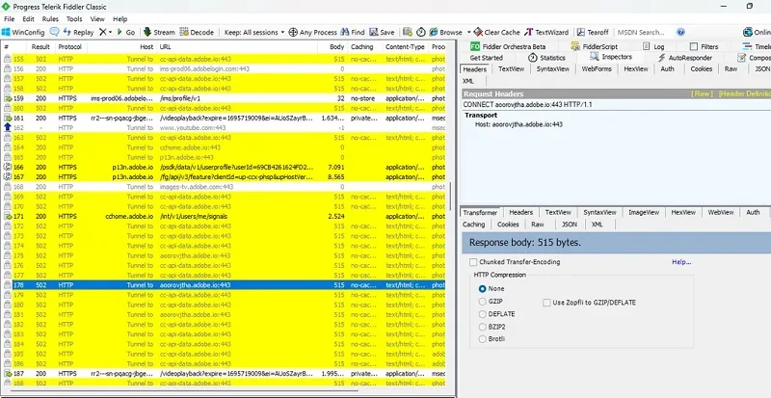Click the Clear Cache icon

(x=478, y=32)
